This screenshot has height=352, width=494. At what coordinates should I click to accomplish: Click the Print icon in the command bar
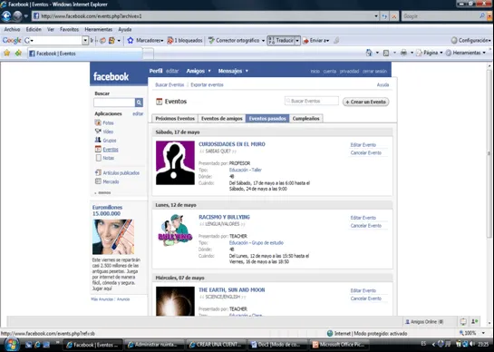[403, 53]
